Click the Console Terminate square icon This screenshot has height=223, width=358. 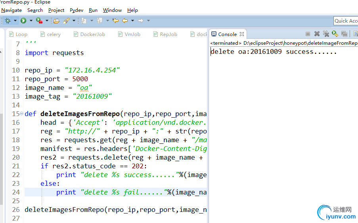(308, 34)
